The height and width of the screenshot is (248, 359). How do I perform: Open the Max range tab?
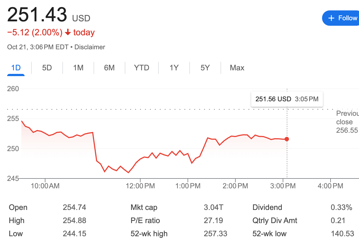(237, 68)
